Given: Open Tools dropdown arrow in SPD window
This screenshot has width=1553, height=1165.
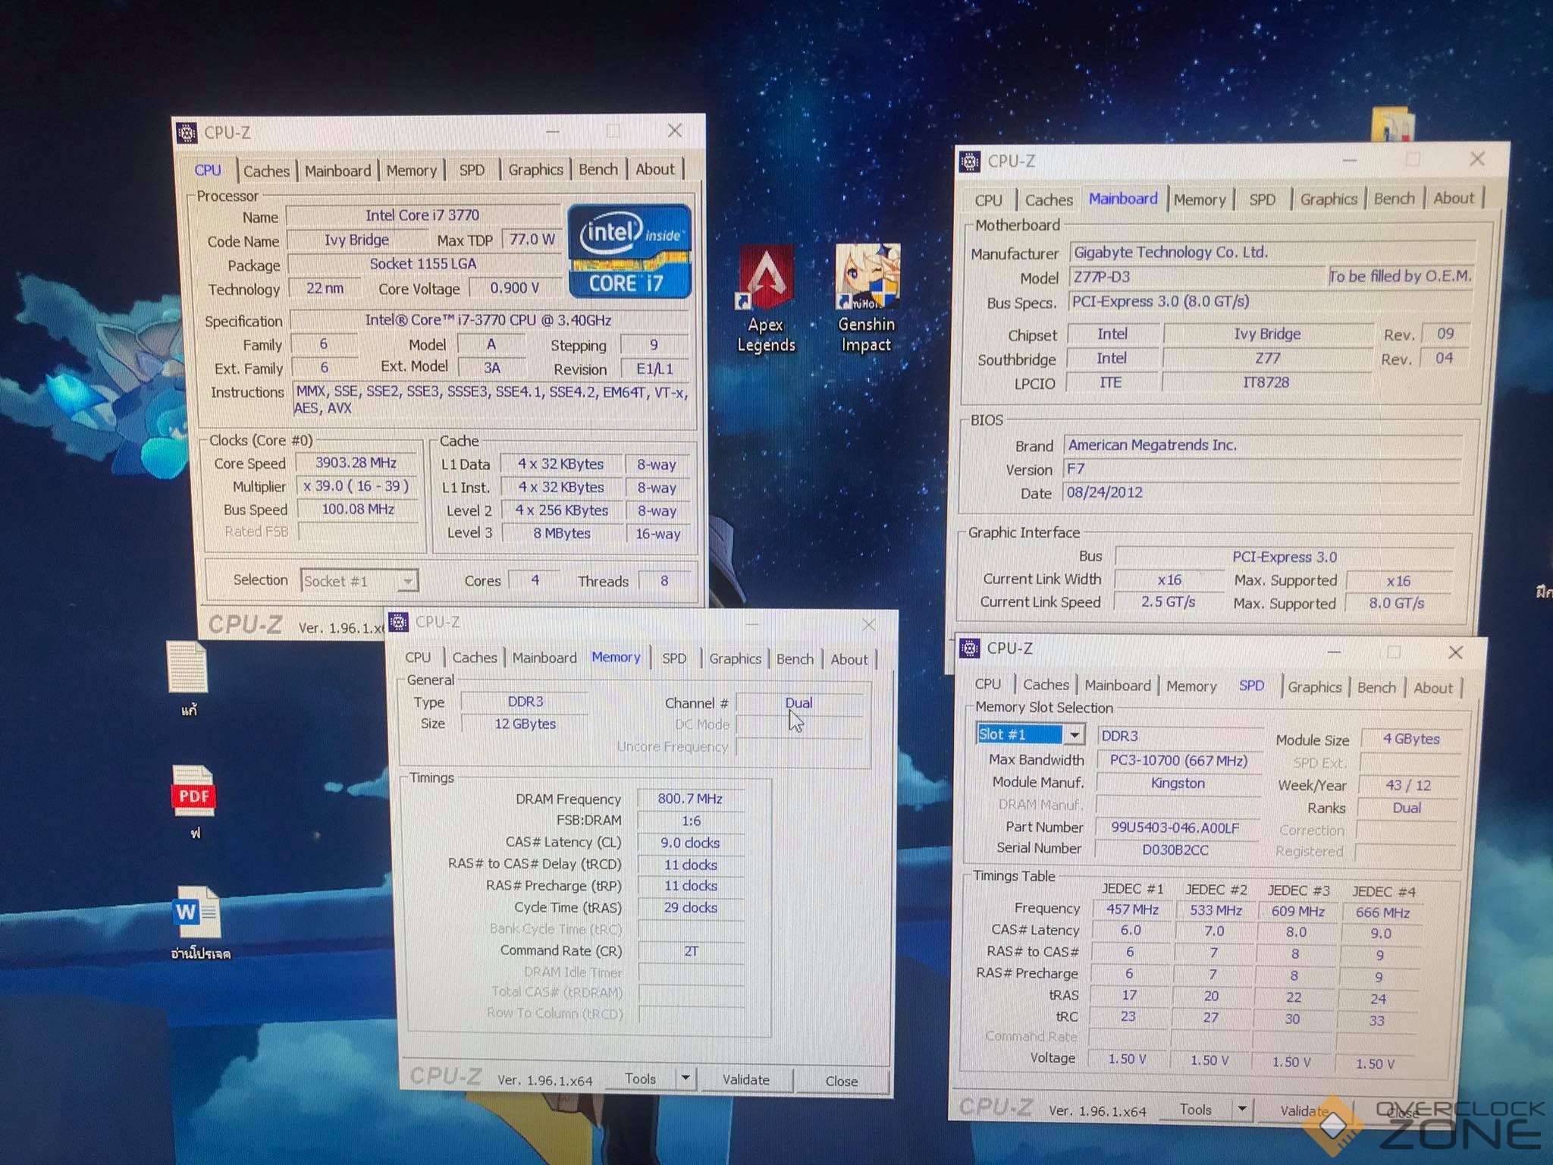Looking at the screenshot, I should point(1241,1109).
